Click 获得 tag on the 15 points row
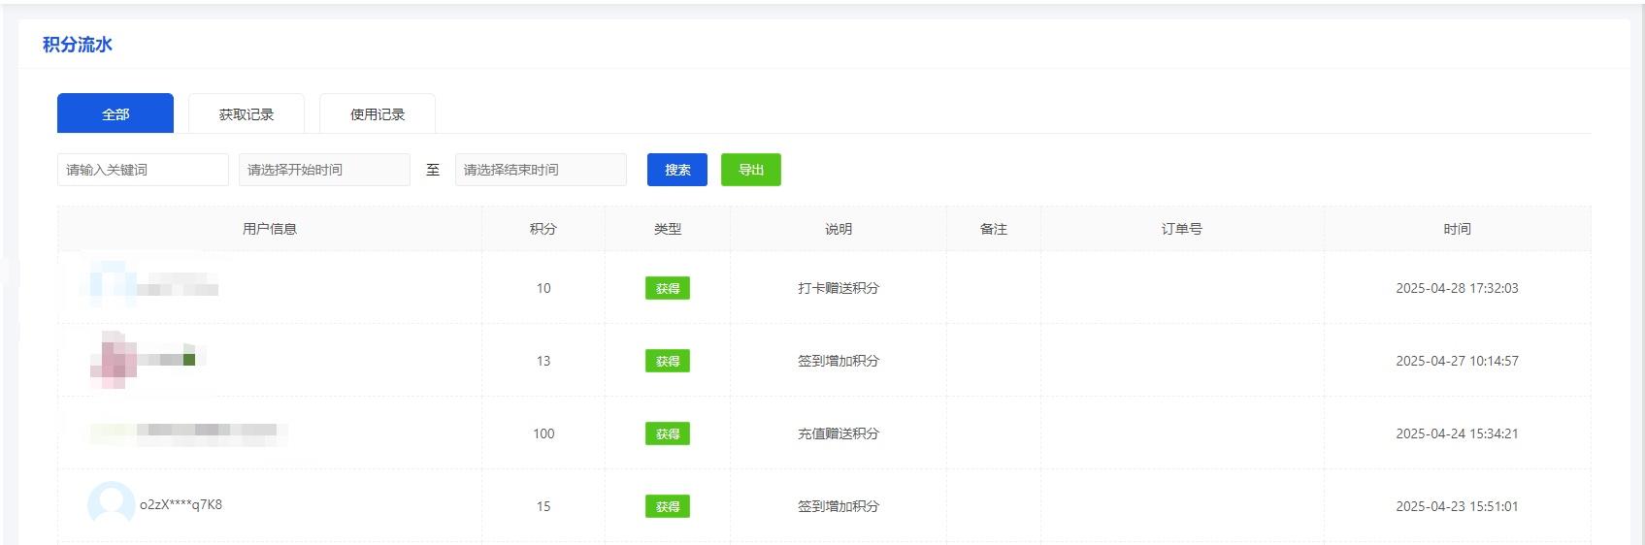1645x545 pixels. tap(668, 506)
